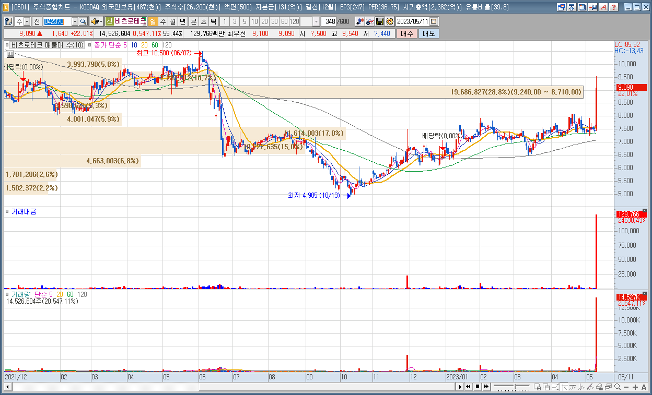Switch to yearly 년 period
The height and width of the screenshot is (395, 652).
182,21
